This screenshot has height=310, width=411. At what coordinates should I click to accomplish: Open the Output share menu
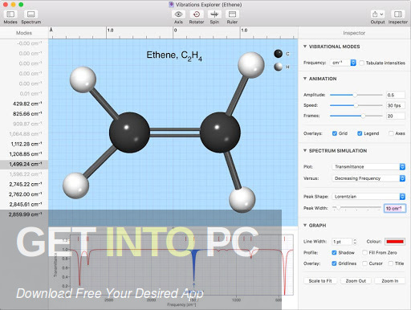pyautogui.click(x=377, y=14)
